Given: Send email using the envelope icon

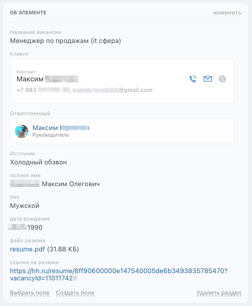Looking at the screenshot, I should (208, 79).
